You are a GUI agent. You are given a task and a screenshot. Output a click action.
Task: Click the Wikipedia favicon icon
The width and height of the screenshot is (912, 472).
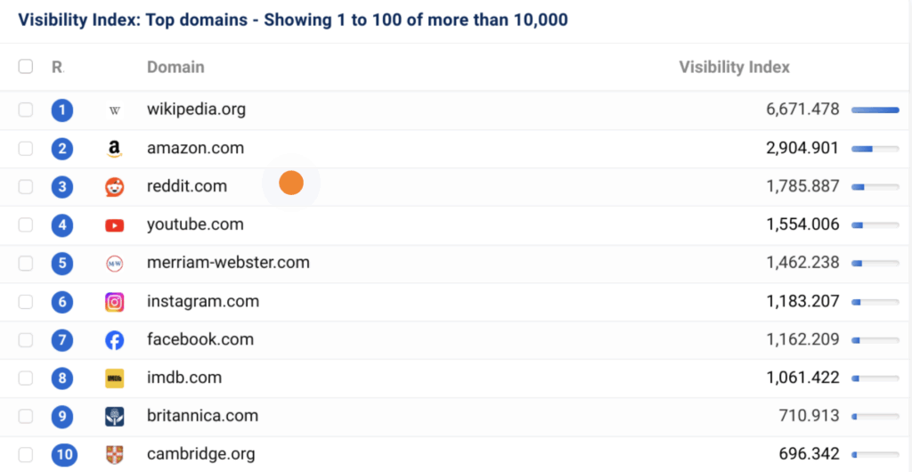point(114,110)
